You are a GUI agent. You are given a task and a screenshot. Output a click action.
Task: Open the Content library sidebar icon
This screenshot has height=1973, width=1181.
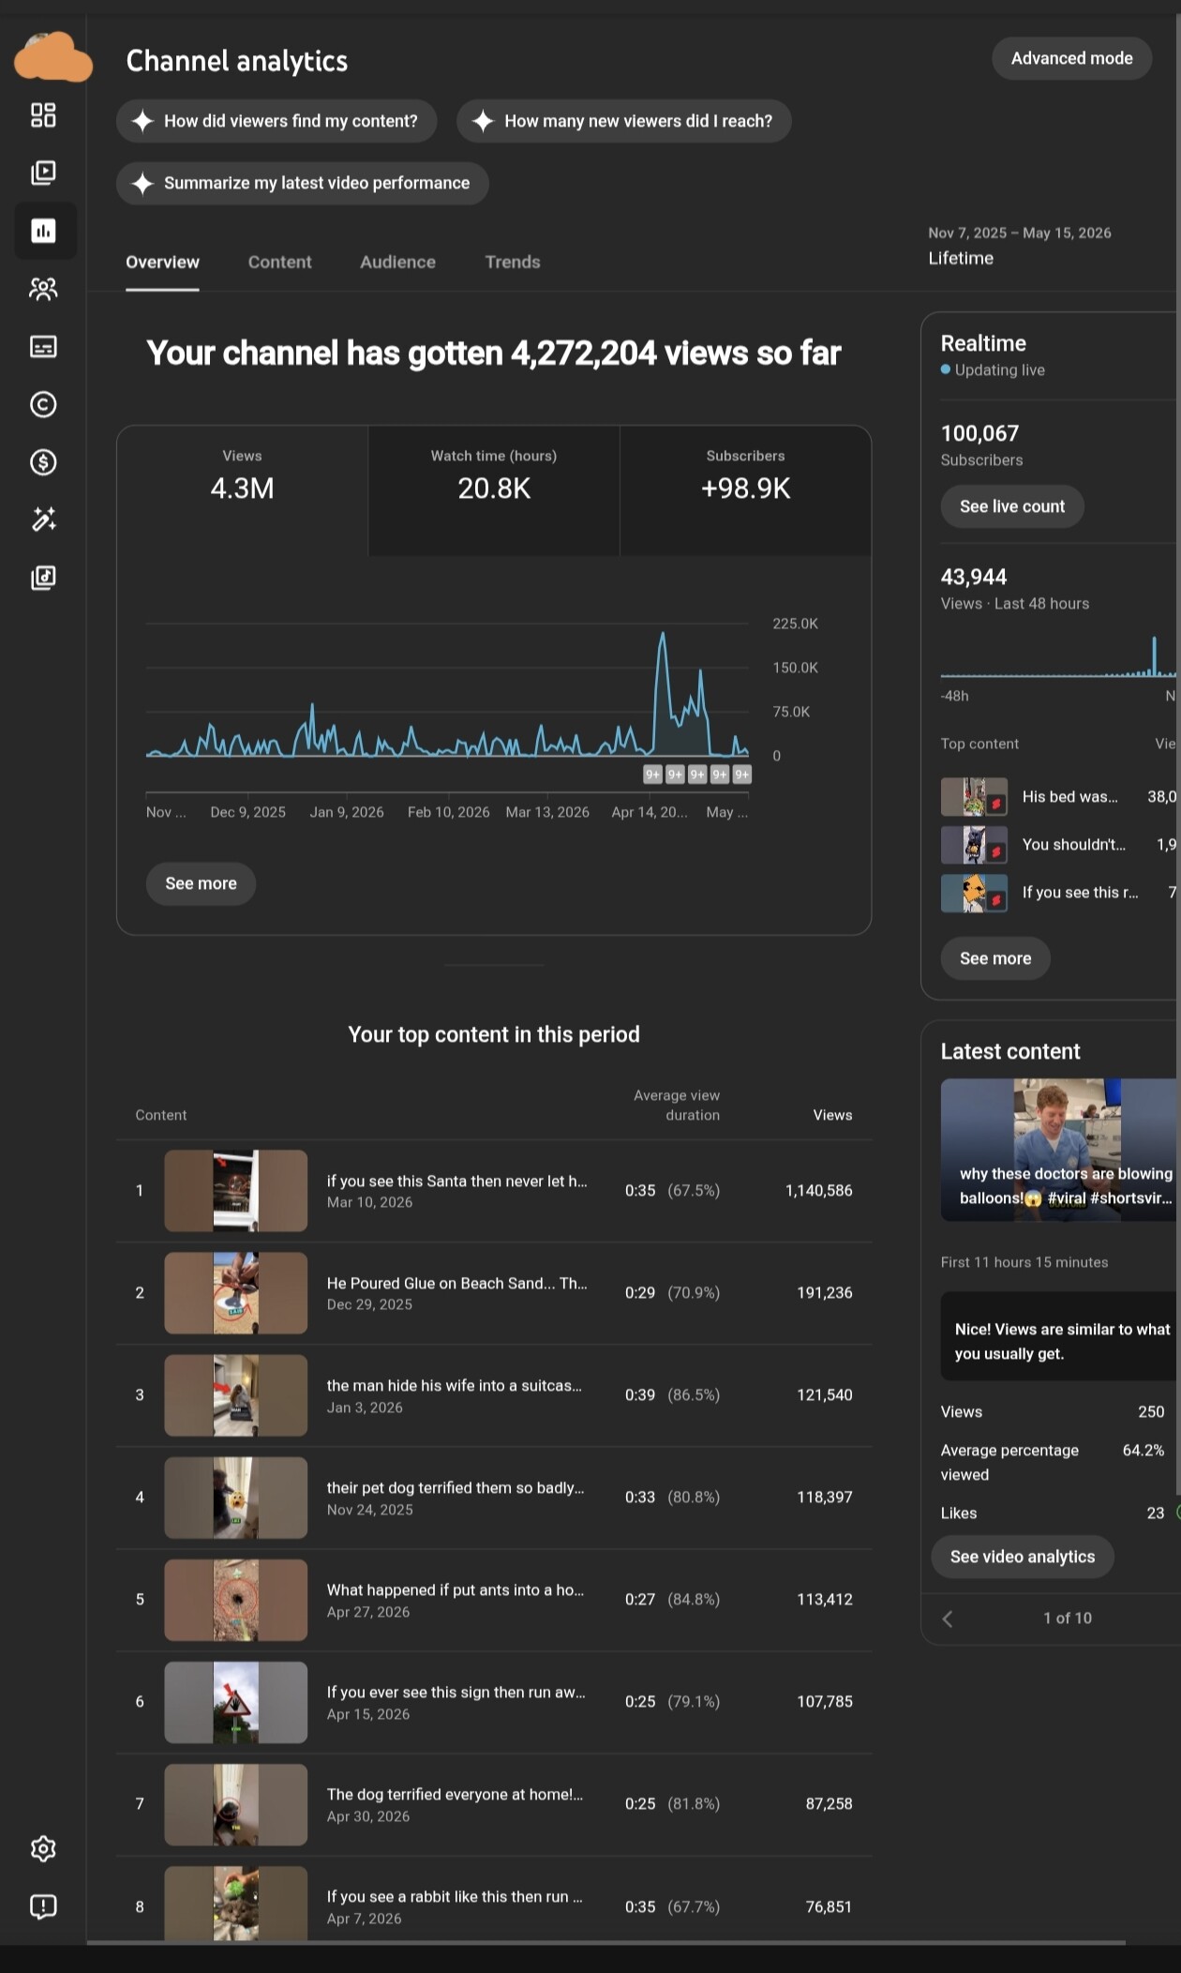[x=43, y=173]
